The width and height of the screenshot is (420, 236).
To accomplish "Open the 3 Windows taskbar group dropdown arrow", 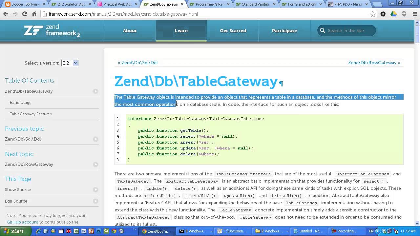I will coord(212,231).
